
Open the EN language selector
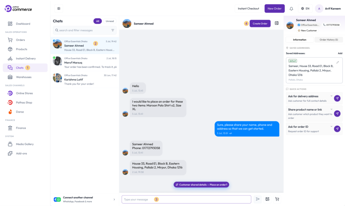[305, 8]
